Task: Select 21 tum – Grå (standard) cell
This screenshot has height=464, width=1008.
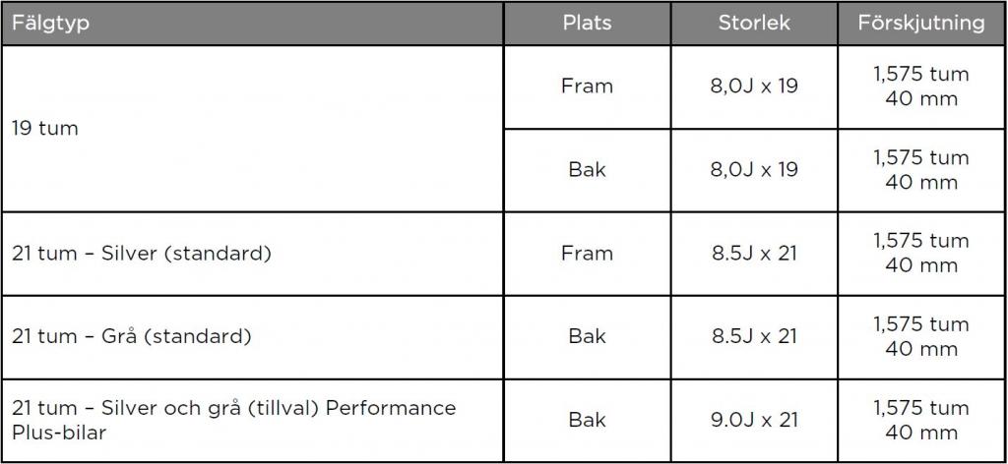Action: click(x=253, y=337)
